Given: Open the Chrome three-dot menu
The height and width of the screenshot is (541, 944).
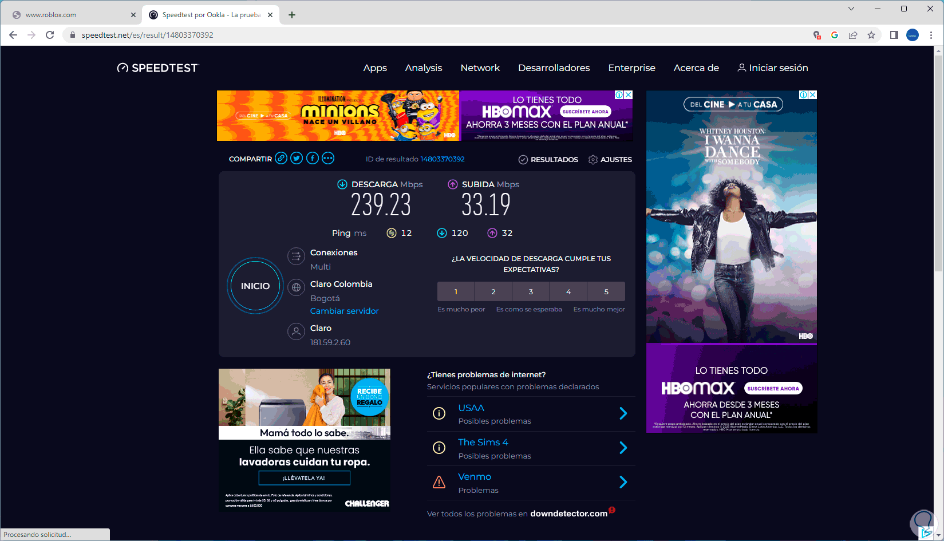Looking at the screenshot, I should tap(931, 35).
